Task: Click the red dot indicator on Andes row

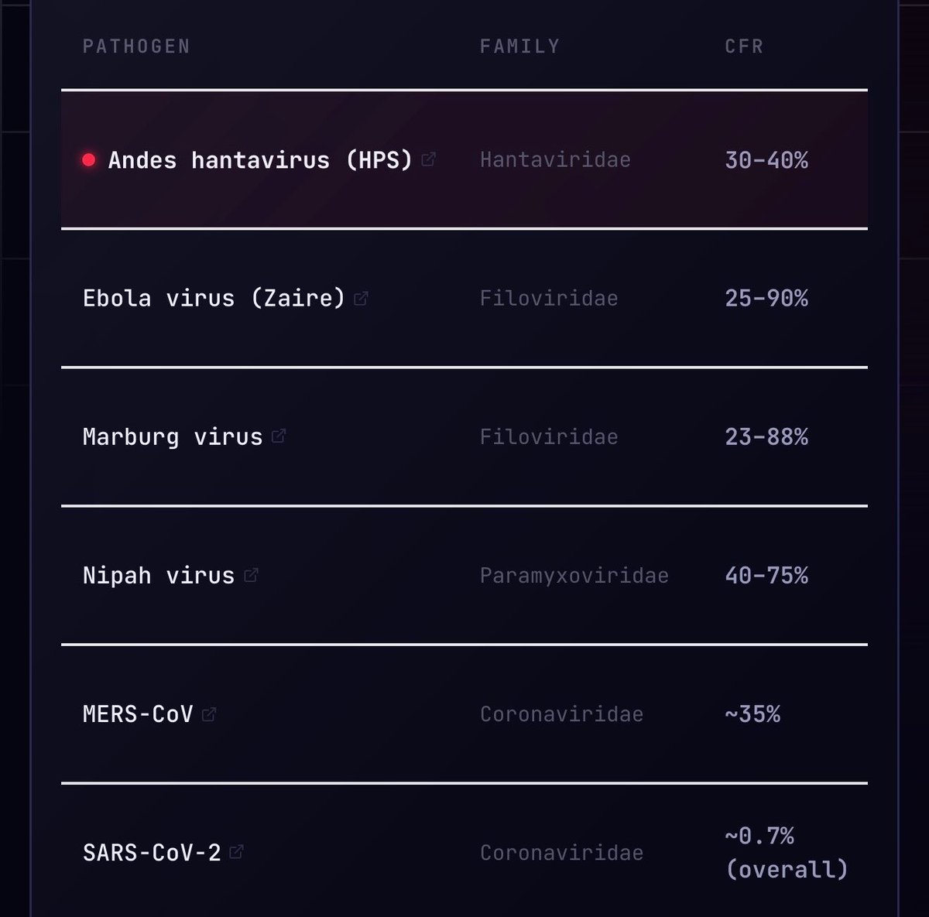Action: click(89, 159)
